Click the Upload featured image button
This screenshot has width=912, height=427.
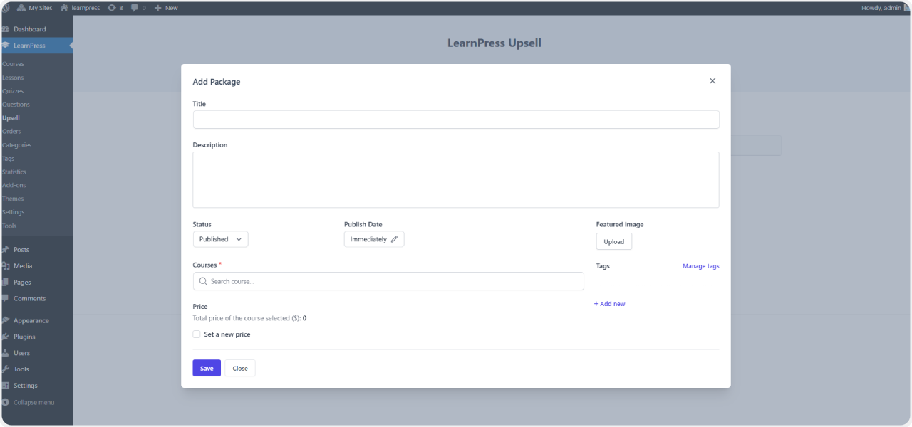(x=613, y=241)
